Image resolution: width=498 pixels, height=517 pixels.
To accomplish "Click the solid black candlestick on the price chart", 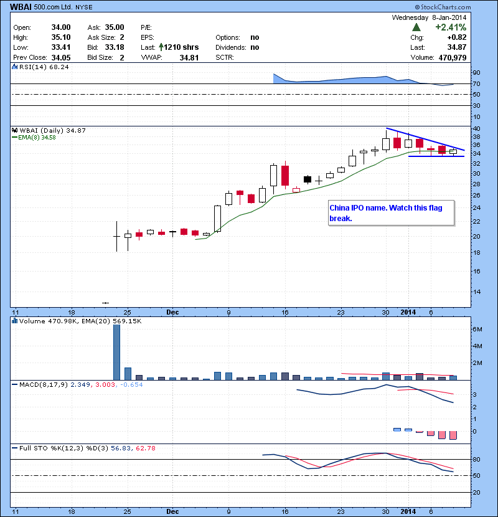I will coord(308,179).
